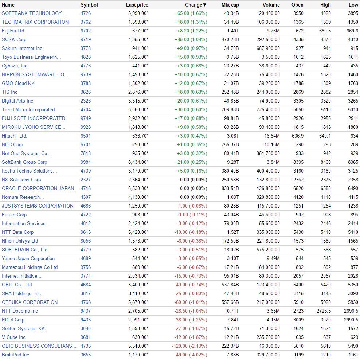Sort table by Last price header
This screenshot has height=359, width=360.
coord(137,5)
